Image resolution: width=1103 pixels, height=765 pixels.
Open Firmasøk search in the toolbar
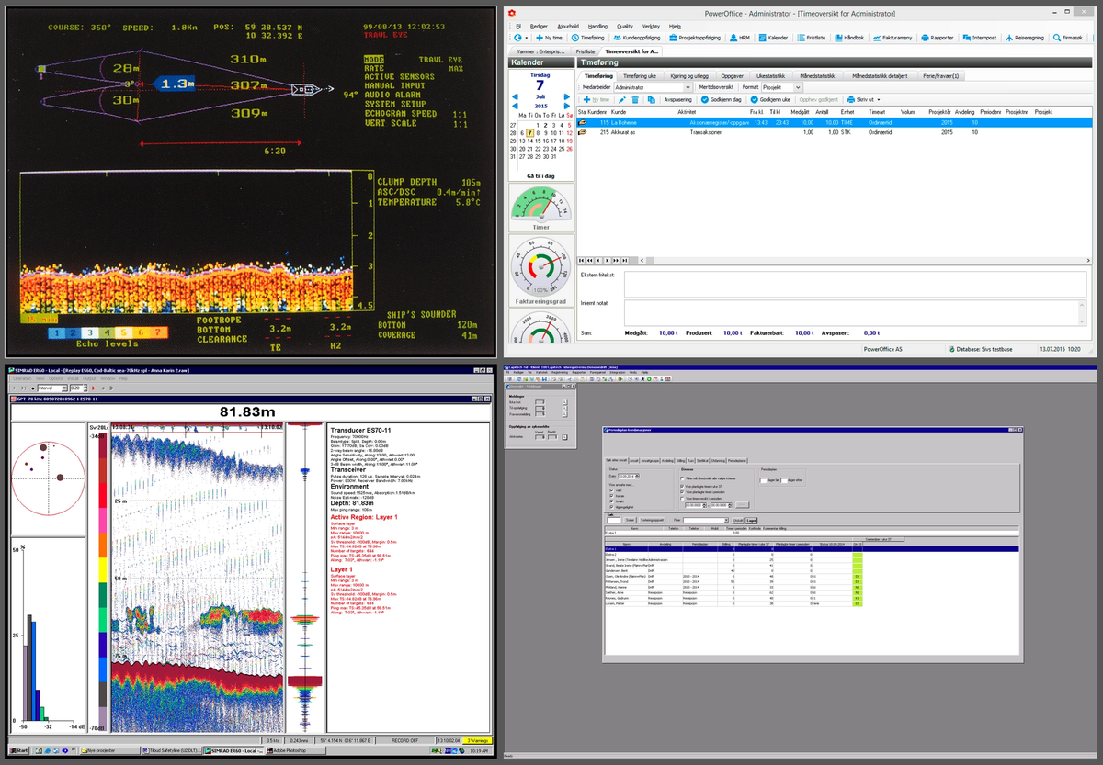(1067, 38)
